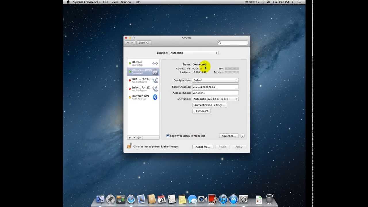Disconnect the VPN connection
368x207 pixels.
[x=201, y=111]
